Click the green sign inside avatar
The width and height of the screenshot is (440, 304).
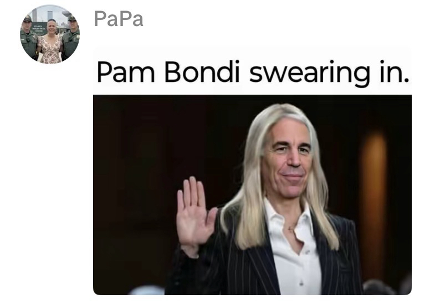pos(38,29)
